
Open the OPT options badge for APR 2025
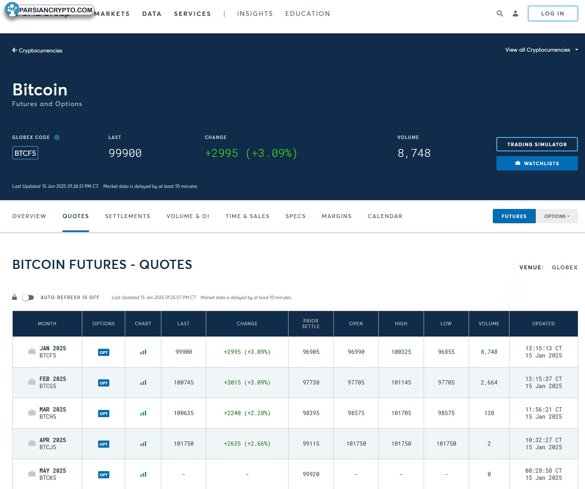(104, 444)
